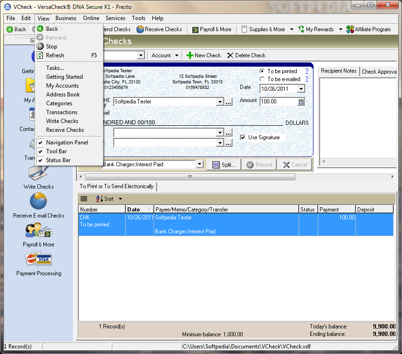Select the To be e-mailed radio button

click(262, 79)
